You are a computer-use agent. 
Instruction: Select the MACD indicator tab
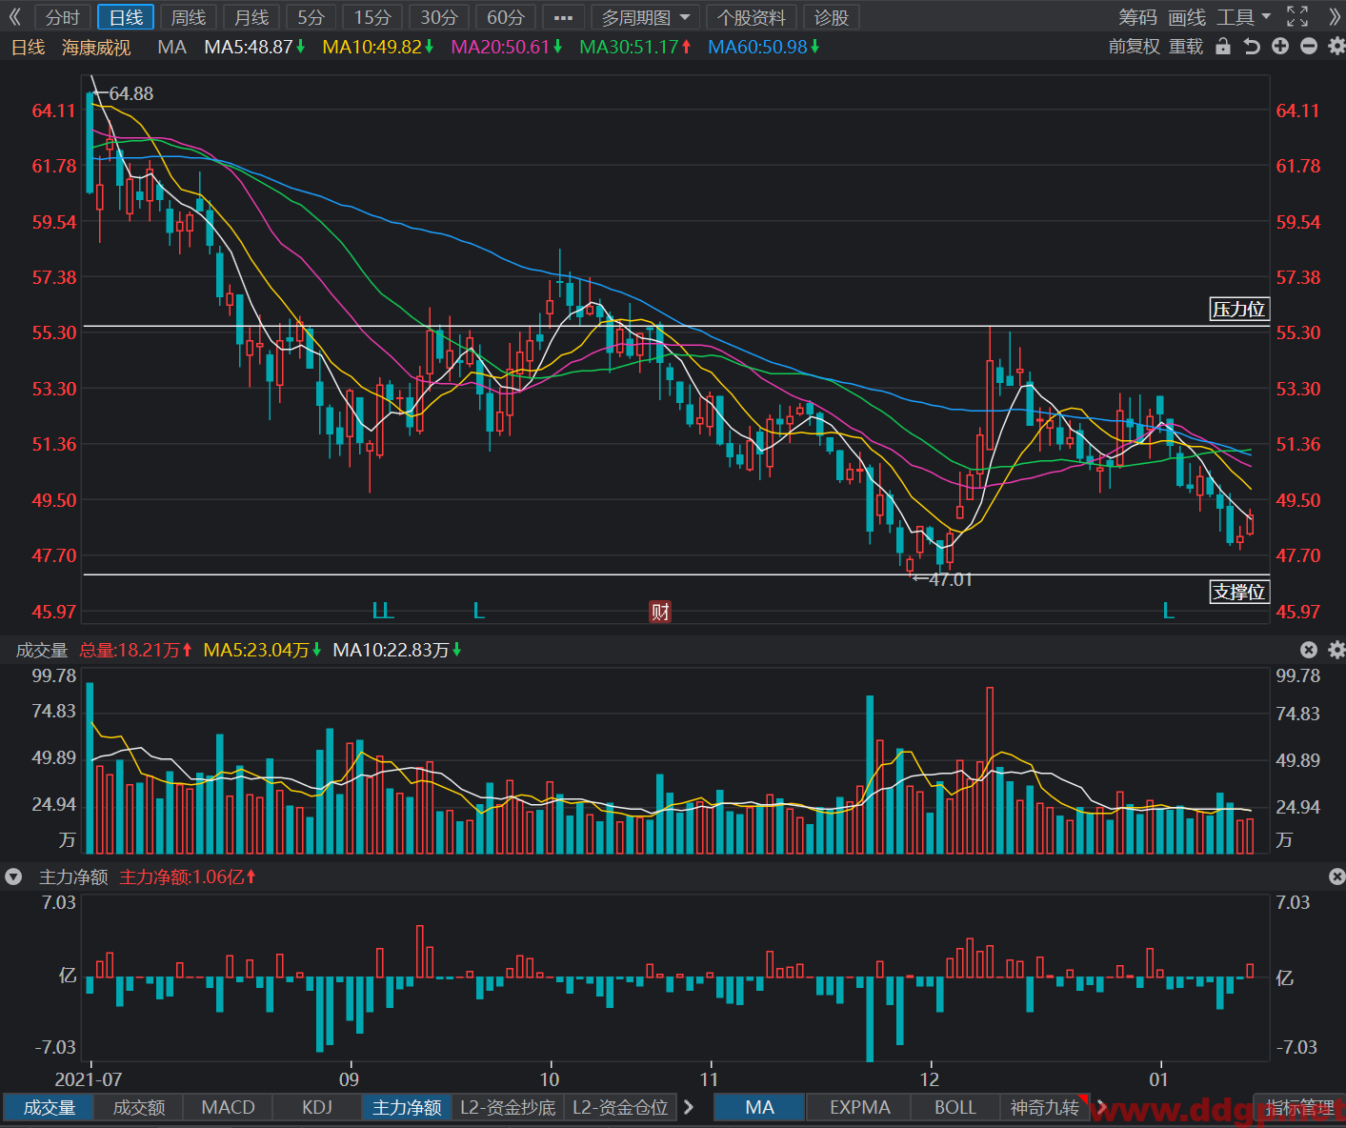pyautogui.click(x=228, y=1107)
